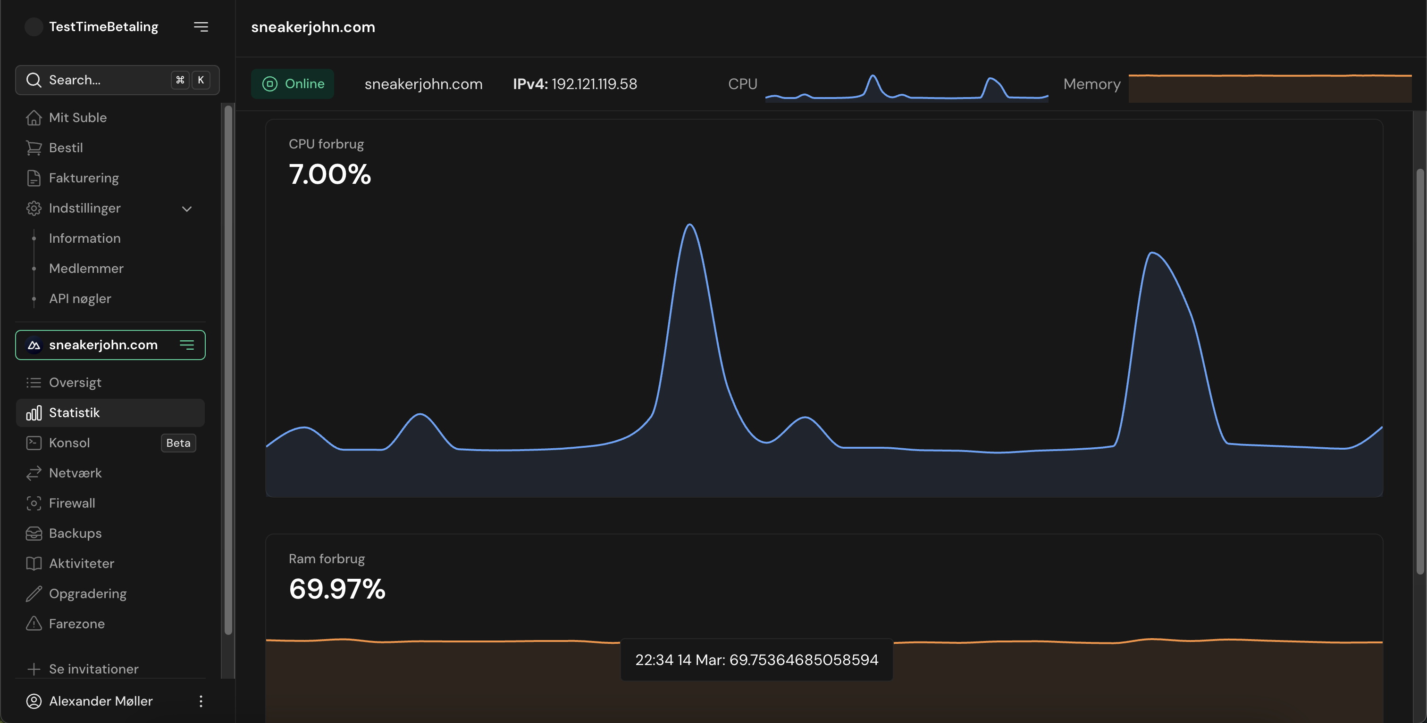This screenshot has height=723, width=1427.
Task: Click the Farezone warning triangle icon
Action: (34, 624)
